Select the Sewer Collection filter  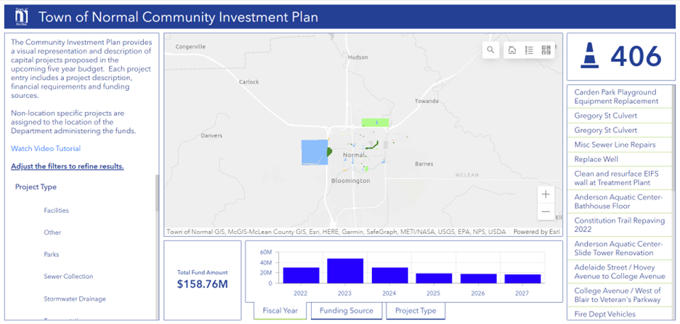(68, 276)
